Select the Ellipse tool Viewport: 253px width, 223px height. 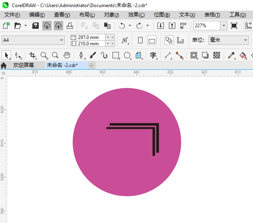point(127,56)
